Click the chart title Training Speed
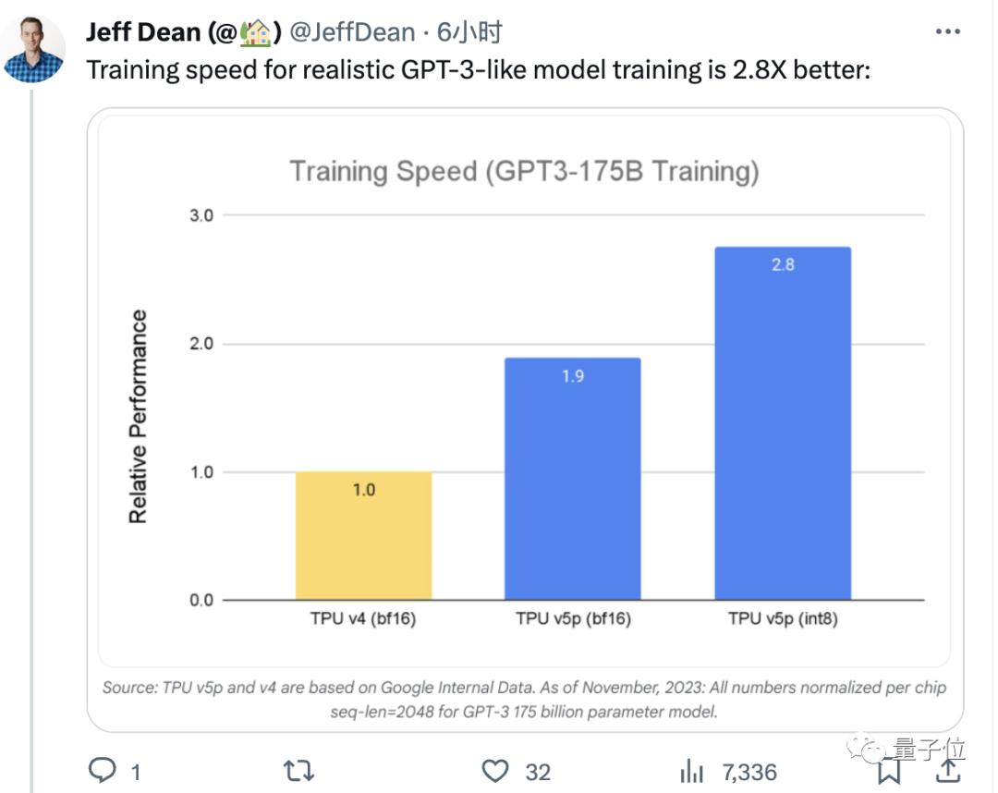The width and height of the screenshot is (998, 793). 524,172
